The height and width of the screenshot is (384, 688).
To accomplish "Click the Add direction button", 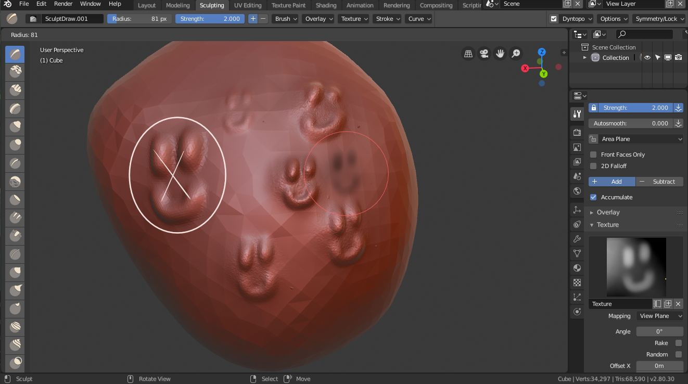I will pos(612,182).
